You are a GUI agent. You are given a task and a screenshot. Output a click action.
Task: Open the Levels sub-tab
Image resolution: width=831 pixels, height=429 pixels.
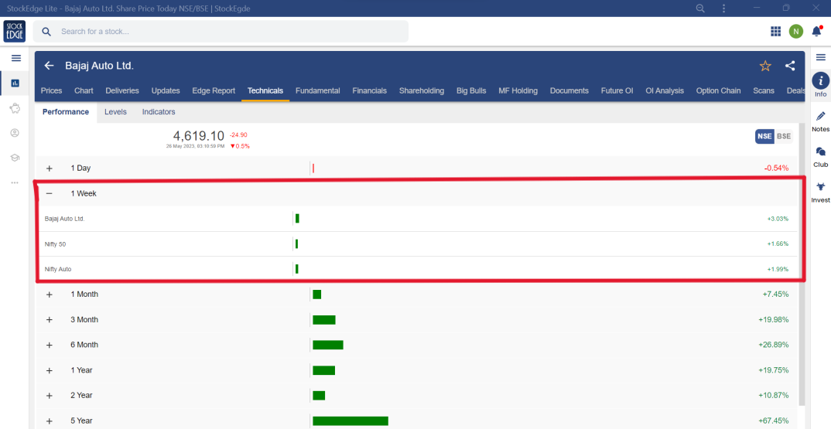point(115,112)
